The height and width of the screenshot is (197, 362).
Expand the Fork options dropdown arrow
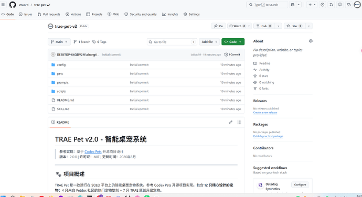(278, 26)
